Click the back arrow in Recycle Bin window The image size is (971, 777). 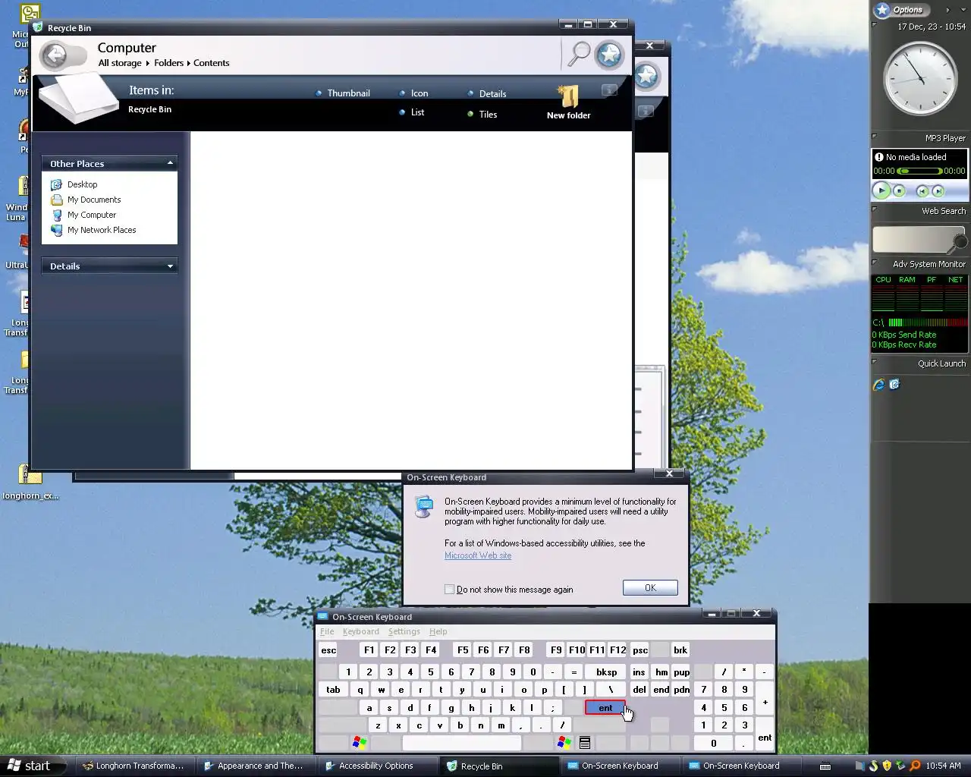coord(55,55)
